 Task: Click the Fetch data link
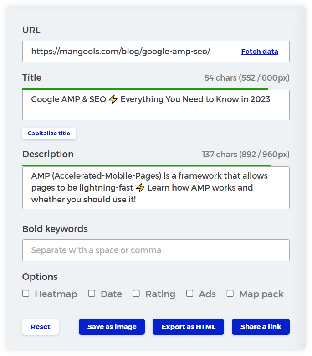tap(260, 52)
